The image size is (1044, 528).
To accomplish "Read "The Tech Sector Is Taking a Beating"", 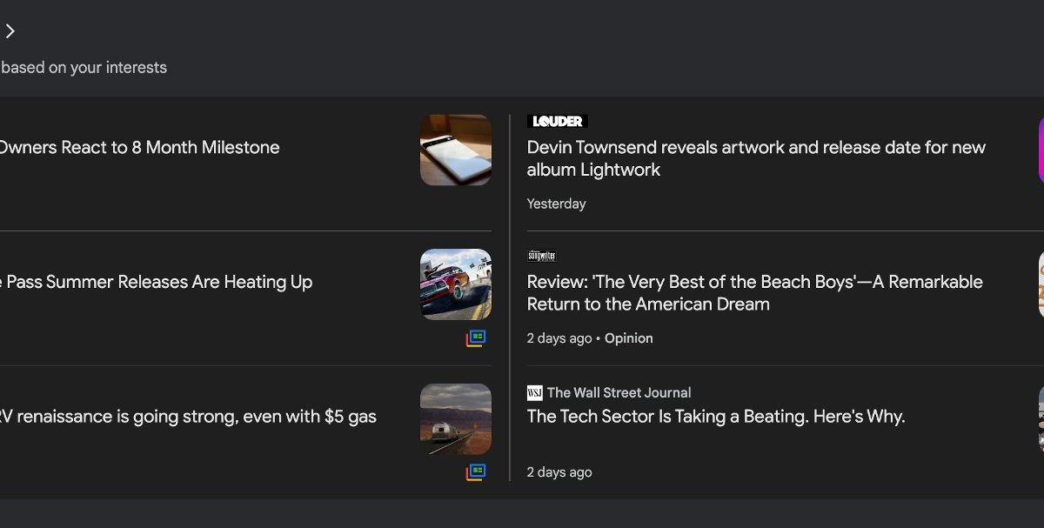I will point(715,417).
